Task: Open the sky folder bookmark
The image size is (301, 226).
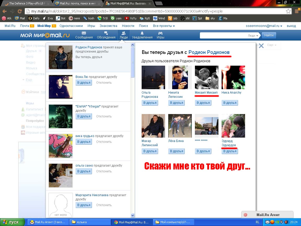Action: (210, 18)
